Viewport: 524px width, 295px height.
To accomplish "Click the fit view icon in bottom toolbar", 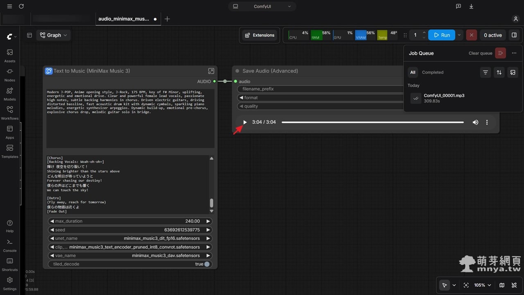I will click(x=466, y=285).
